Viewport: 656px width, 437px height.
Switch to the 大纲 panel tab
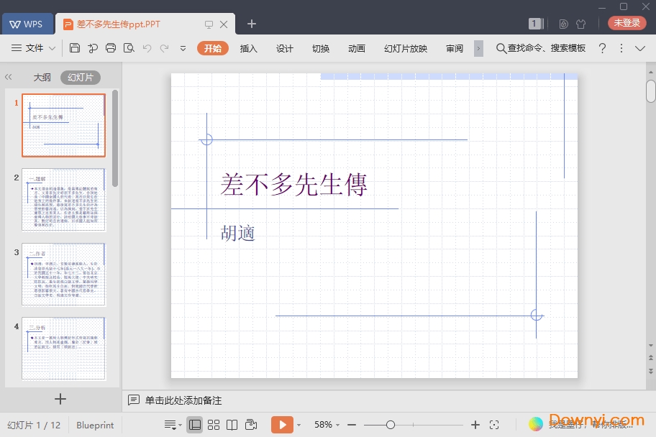tap(42, 77)
